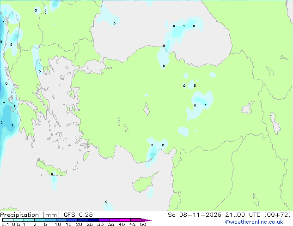Select the "GFS 0.25" model label
Viewport: 293px width, 226px height.
pos(78,215)
